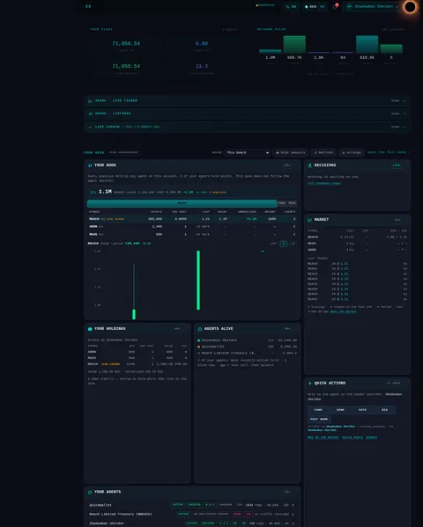Open the Your Book panel options menu
Screen dimensions: 423x527
click(x=287, y=165)
